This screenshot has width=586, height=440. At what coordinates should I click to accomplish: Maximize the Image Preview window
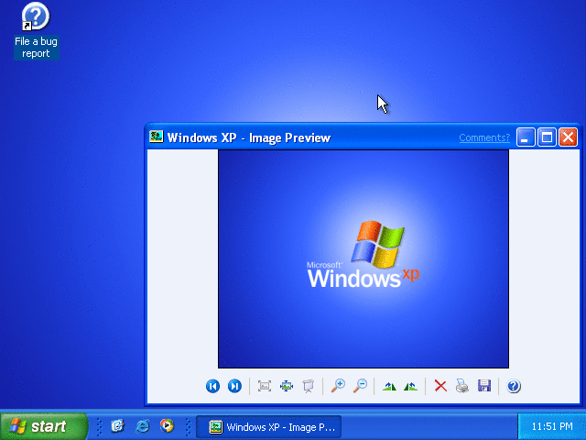547,137
